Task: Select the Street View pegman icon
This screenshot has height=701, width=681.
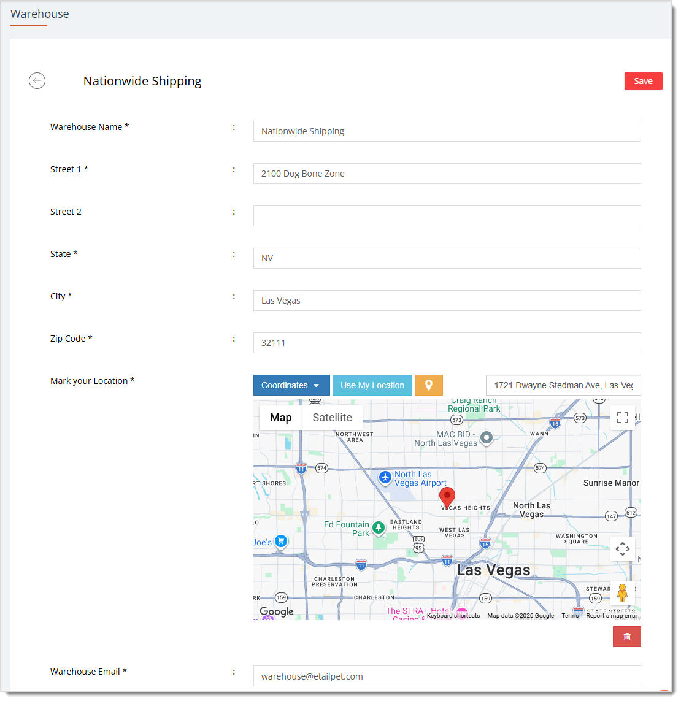Action: tap(622, 593)
